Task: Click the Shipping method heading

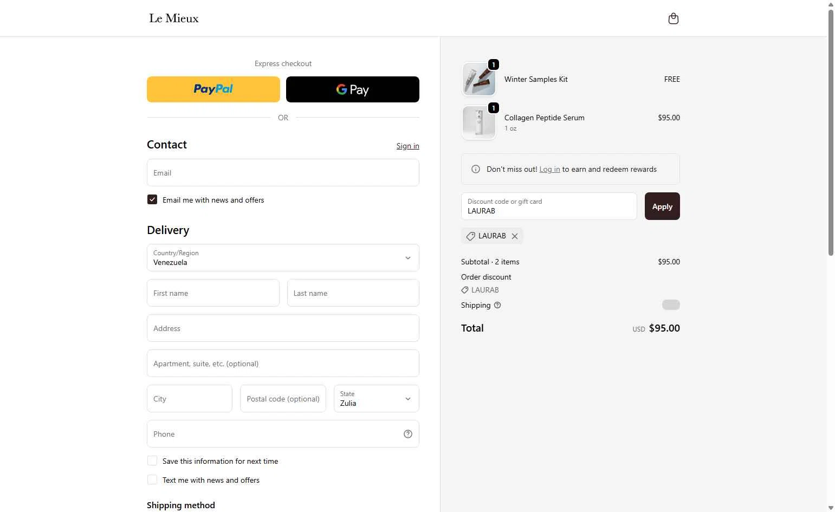Action: [x=181, y=505]
